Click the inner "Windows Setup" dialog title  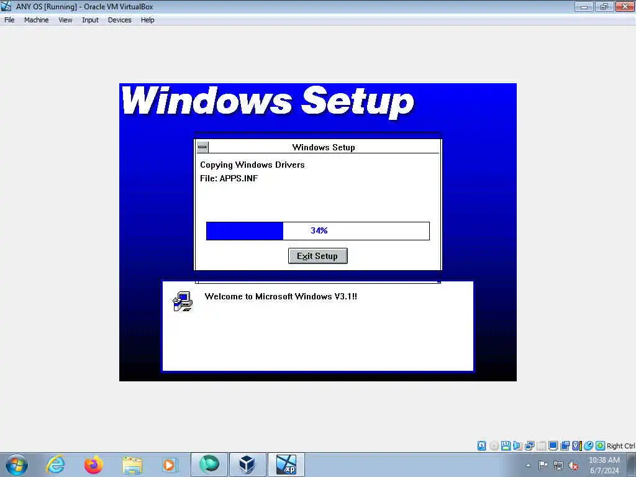(323, 147)
